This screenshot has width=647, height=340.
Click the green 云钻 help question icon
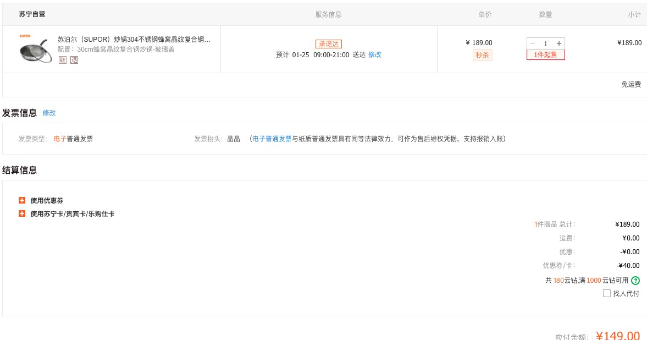coord(635,281)
